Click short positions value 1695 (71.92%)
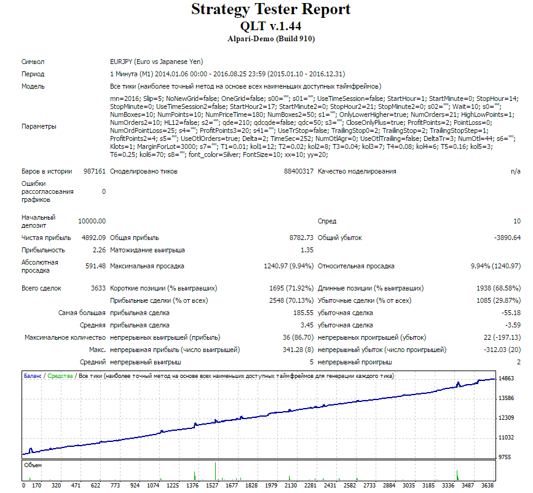 [291, 288]
